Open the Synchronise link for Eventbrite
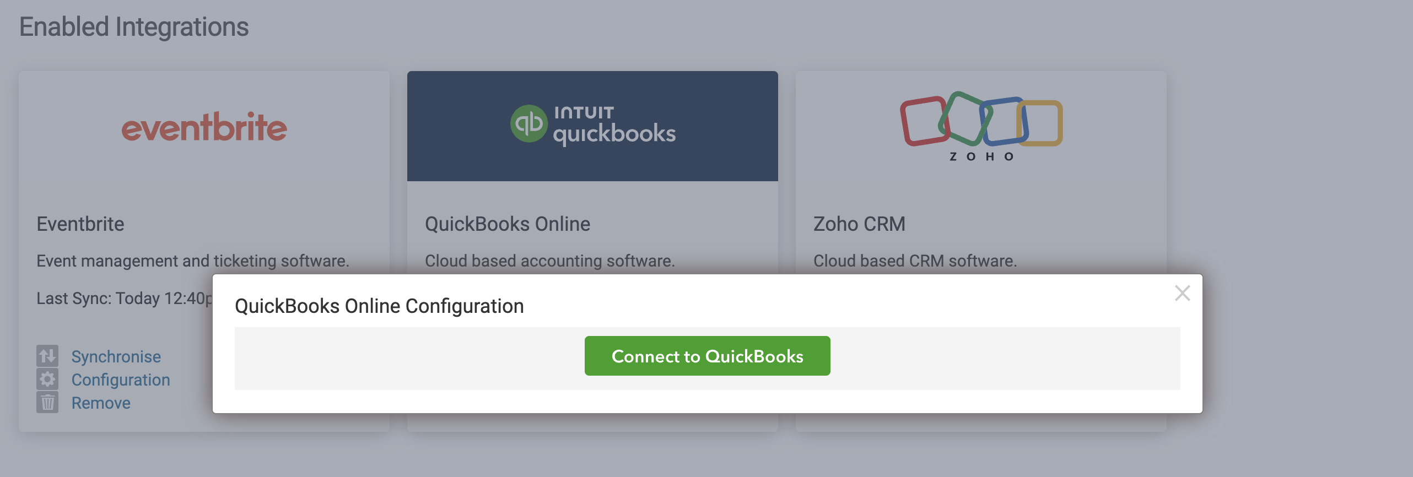 point(116,356)
